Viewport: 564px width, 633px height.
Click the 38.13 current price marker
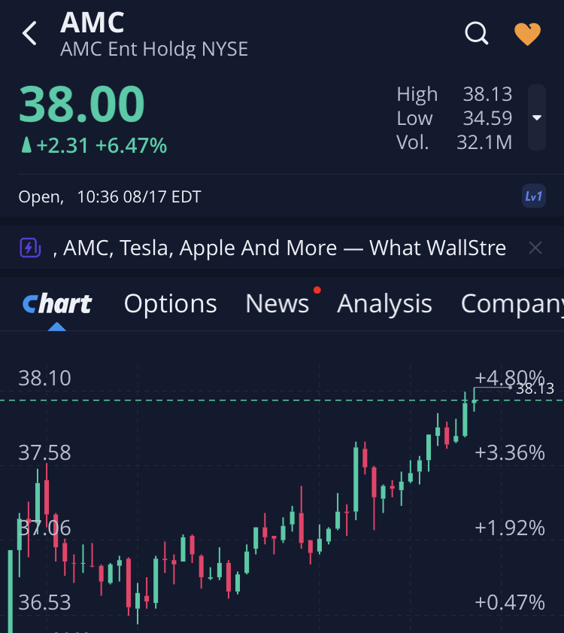pos(535,389)
